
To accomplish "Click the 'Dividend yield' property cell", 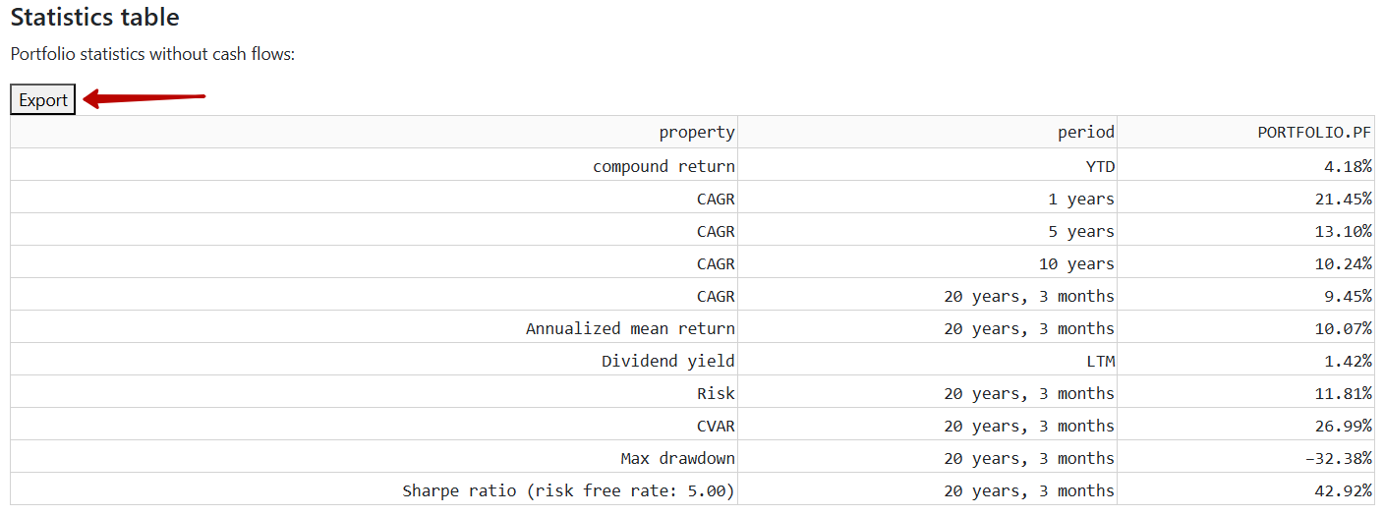I will point(374,360).
